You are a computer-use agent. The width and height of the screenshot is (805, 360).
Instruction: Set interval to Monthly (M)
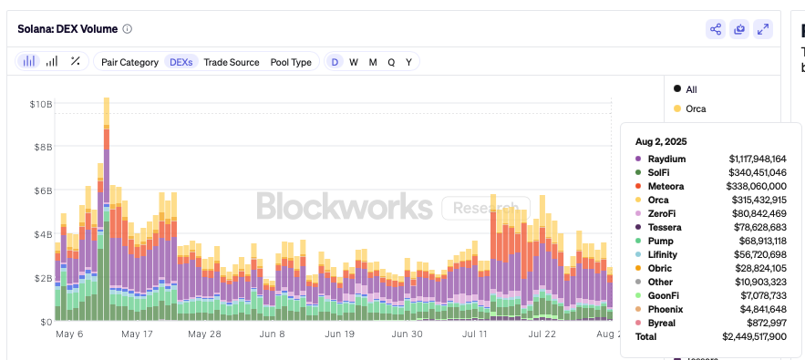pos(373,62)
